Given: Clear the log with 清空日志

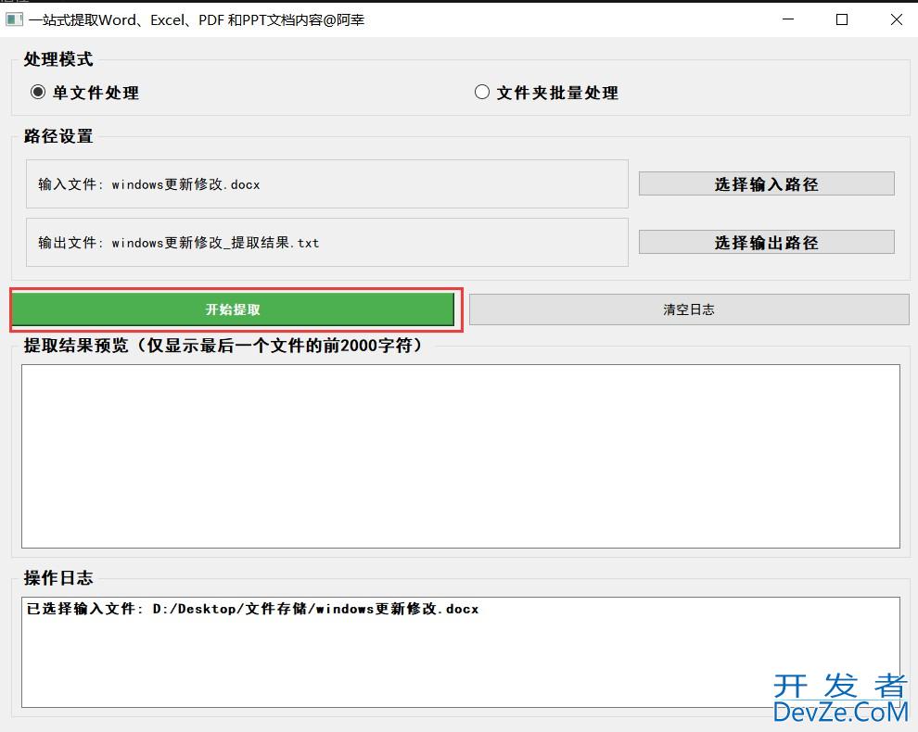Looking at the screenshot, I should coord(688,309).
